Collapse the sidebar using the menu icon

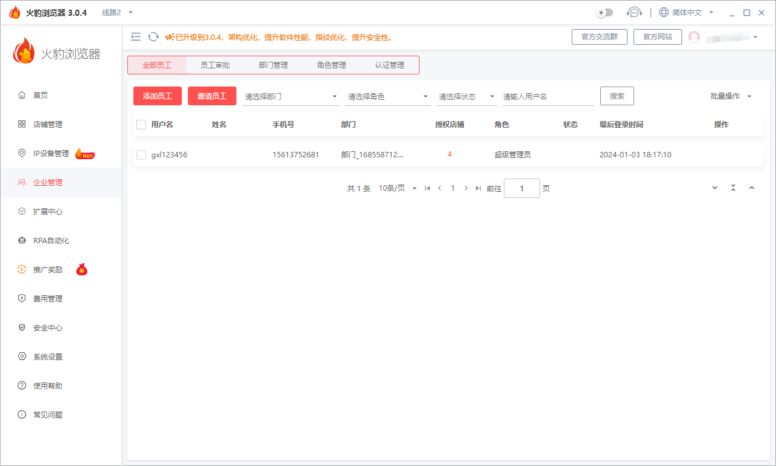click(136, 36)
